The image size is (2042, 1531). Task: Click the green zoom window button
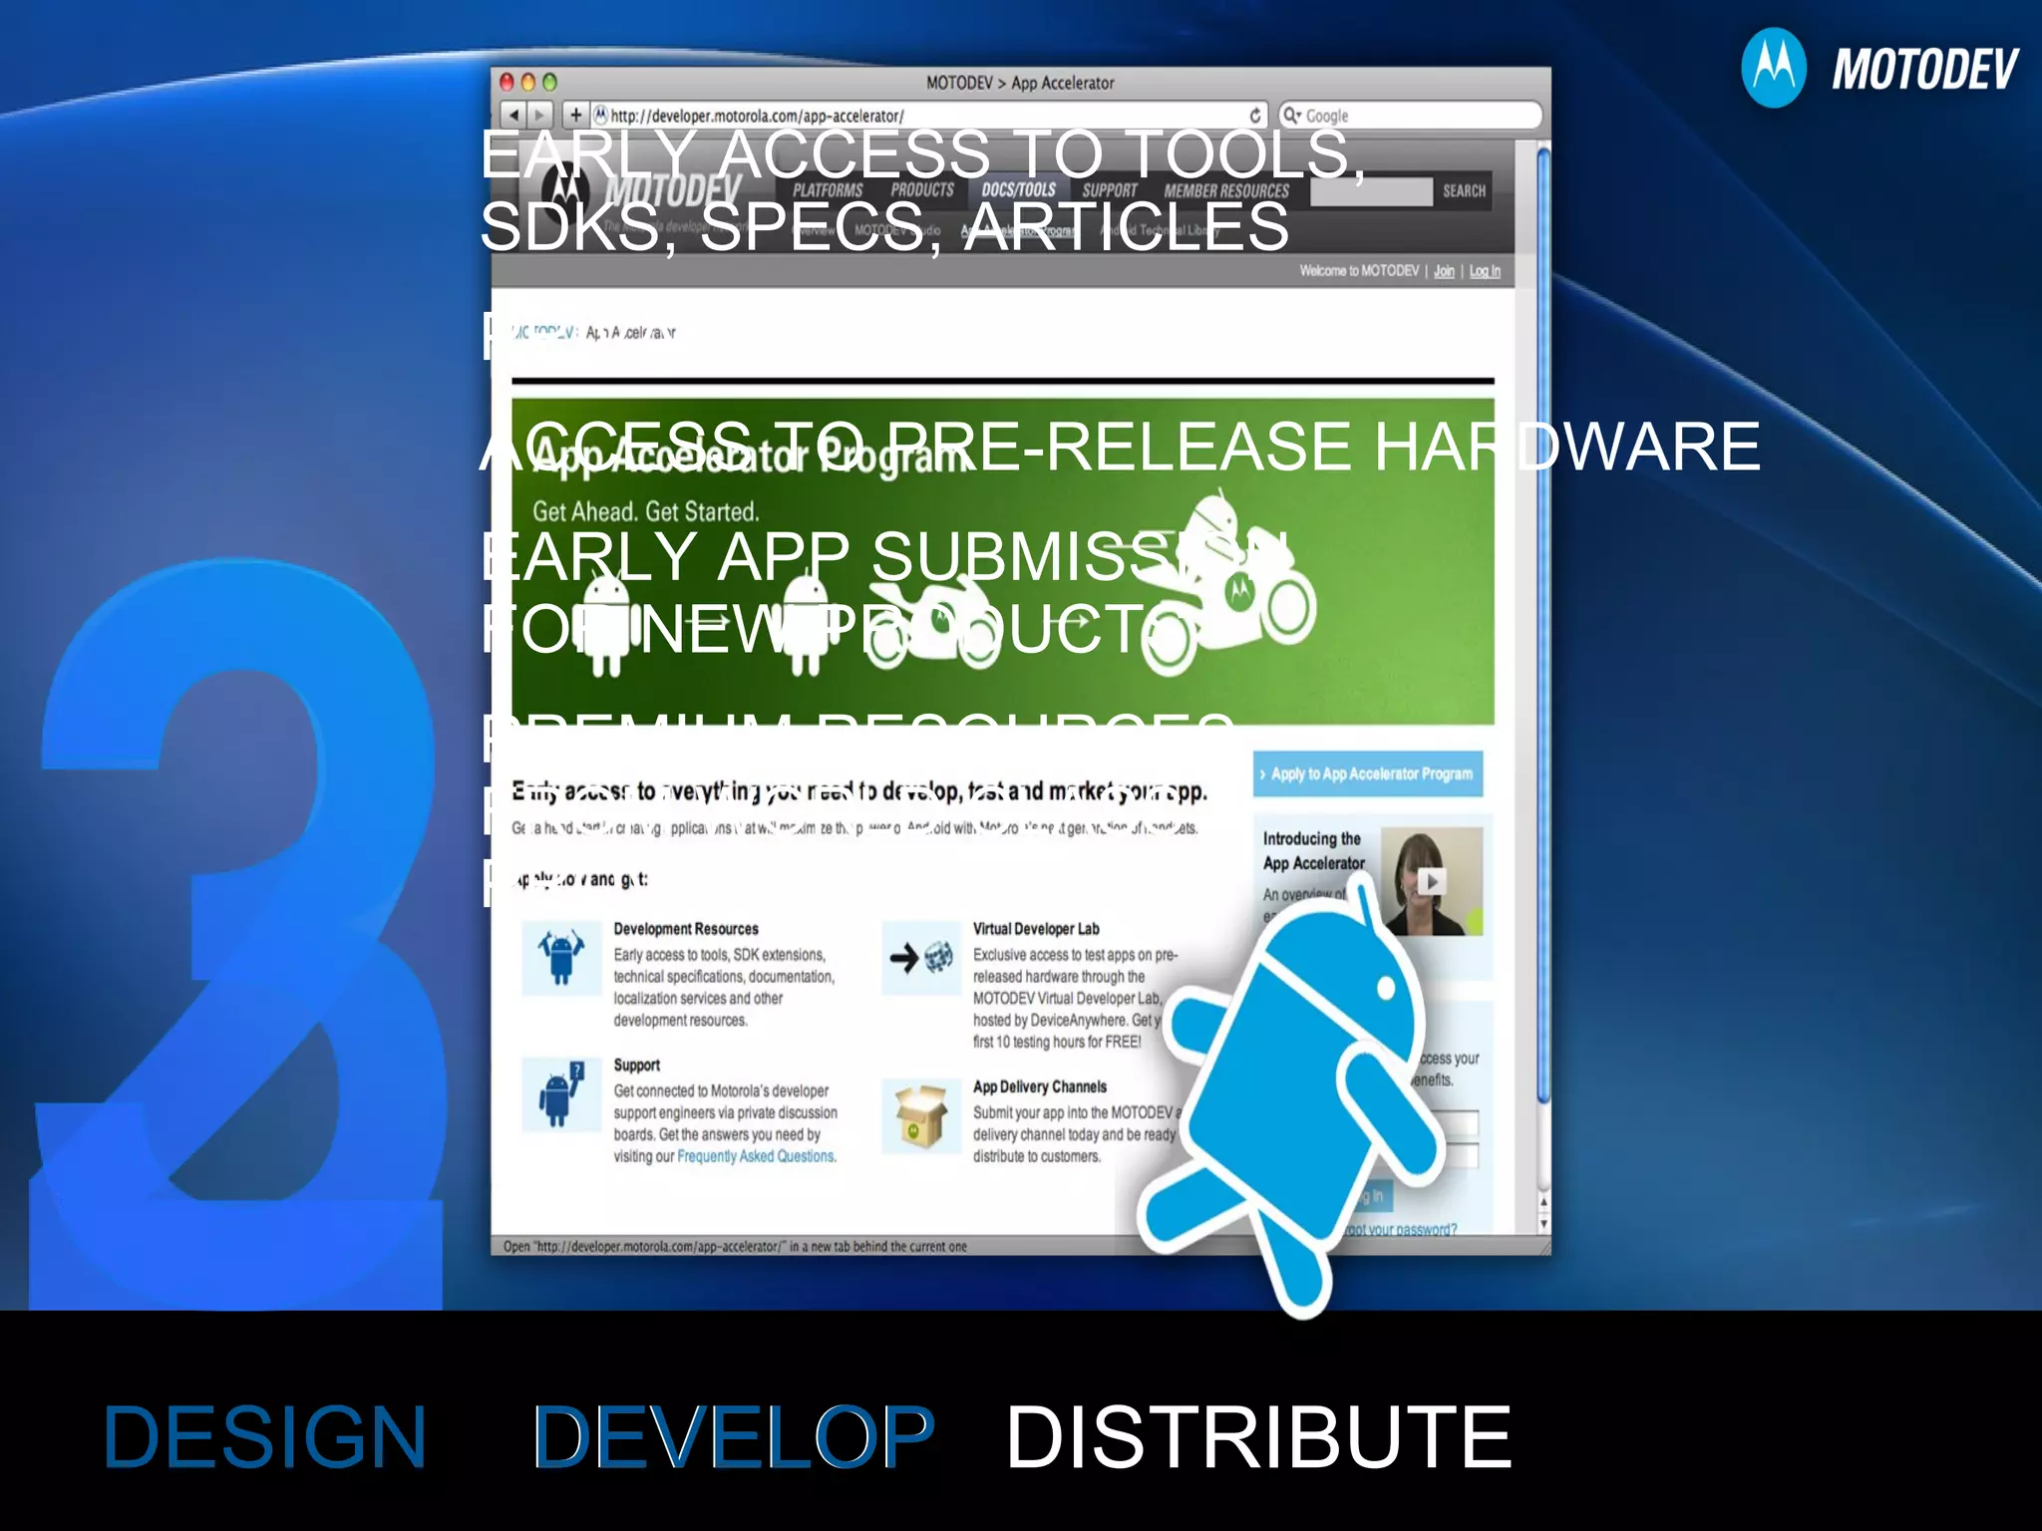(549, 83)
